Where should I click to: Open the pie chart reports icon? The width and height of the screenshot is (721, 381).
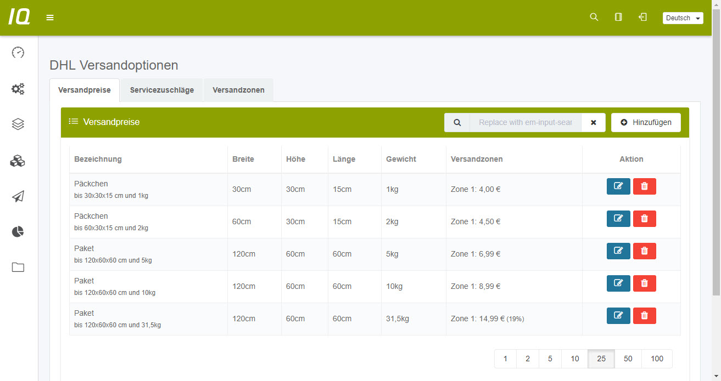(18, 232)
